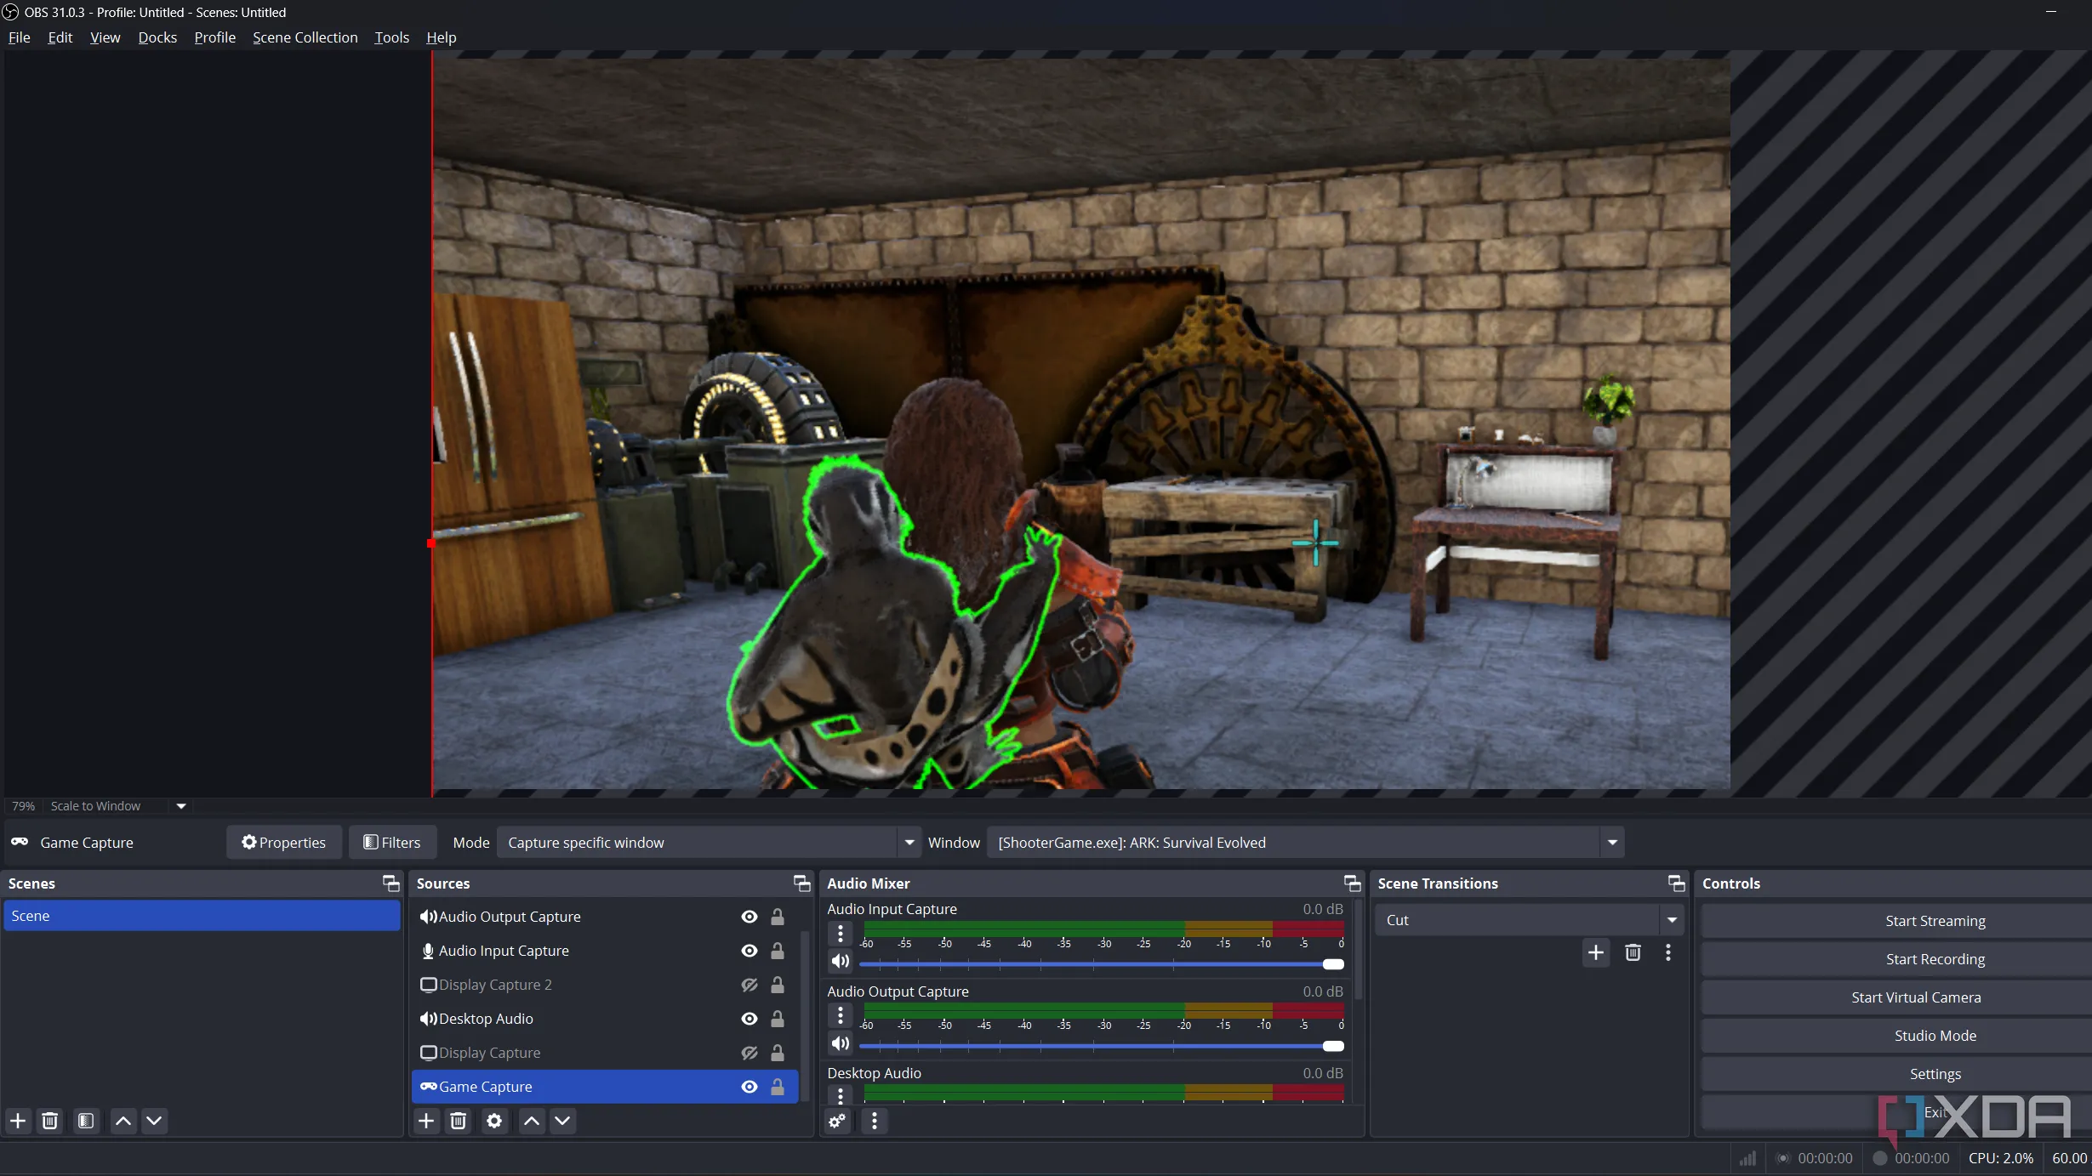The height and width of the screenshot is (1176, 2092).
Task: Open Filters for Game Capture
Action: pyautogui.click(x=392, y=843)
